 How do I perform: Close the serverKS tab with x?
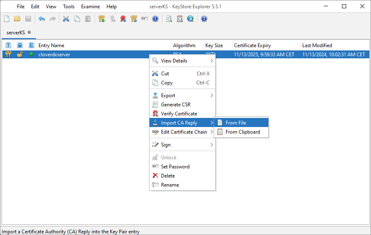29,32
